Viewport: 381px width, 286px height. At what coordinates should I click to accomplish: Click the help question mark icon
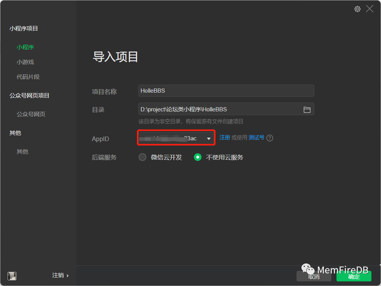270,138
